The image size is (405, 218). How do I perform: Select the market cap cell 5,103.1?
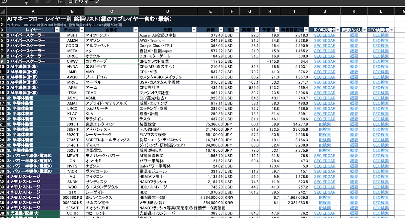[x=294, y=67]
